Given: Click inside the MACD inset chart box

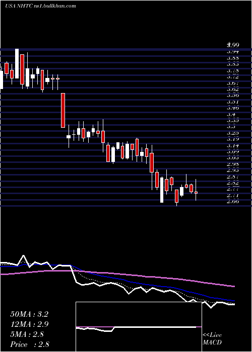Looking at the screenshot, I should (139, 327).
